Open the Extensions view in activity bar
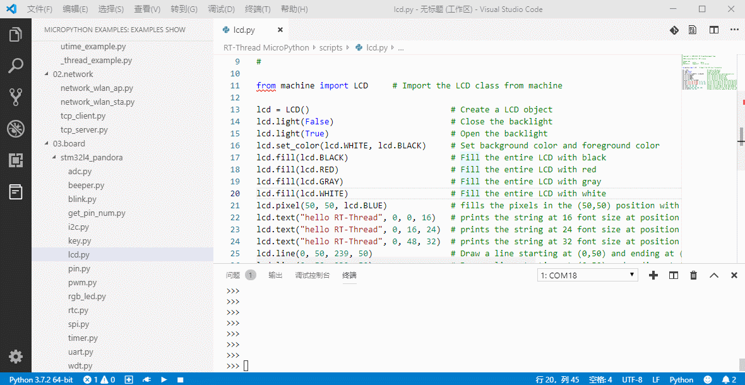745x385 pixels. tap(16, 160)
